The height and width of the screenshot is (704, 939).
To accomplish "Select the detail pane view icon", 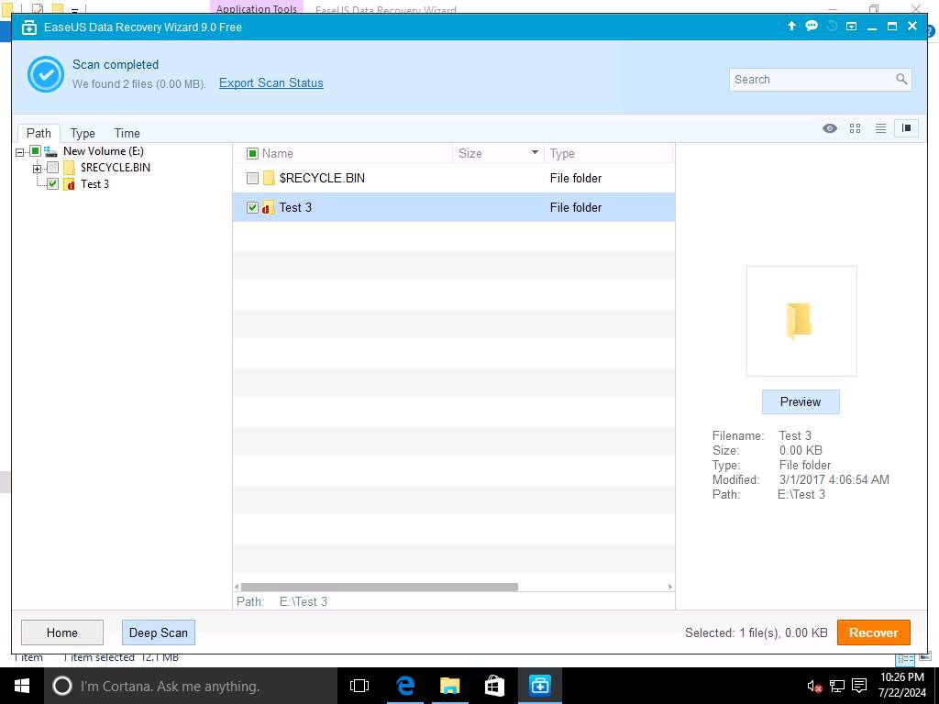I will pyautogui.click(x=906, y=128).
